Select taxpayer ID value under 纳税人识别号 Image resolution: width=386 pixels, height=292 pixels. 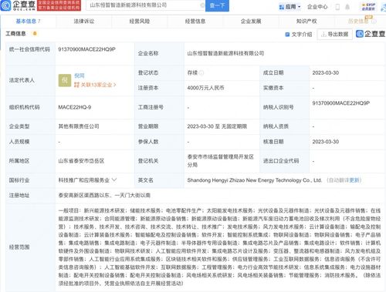coord(341,103)
